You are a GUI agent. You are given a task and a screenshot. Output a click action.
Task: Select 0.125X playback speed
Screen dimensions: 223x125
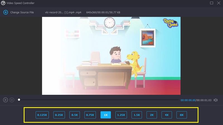42,115
